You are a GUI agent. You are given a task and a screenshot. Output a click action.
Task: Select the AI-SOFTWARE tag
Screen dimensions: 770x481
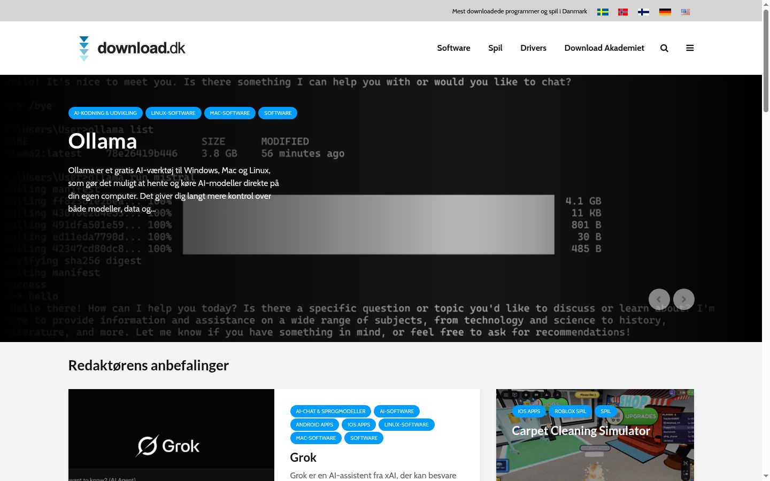[x=397, y=412]
